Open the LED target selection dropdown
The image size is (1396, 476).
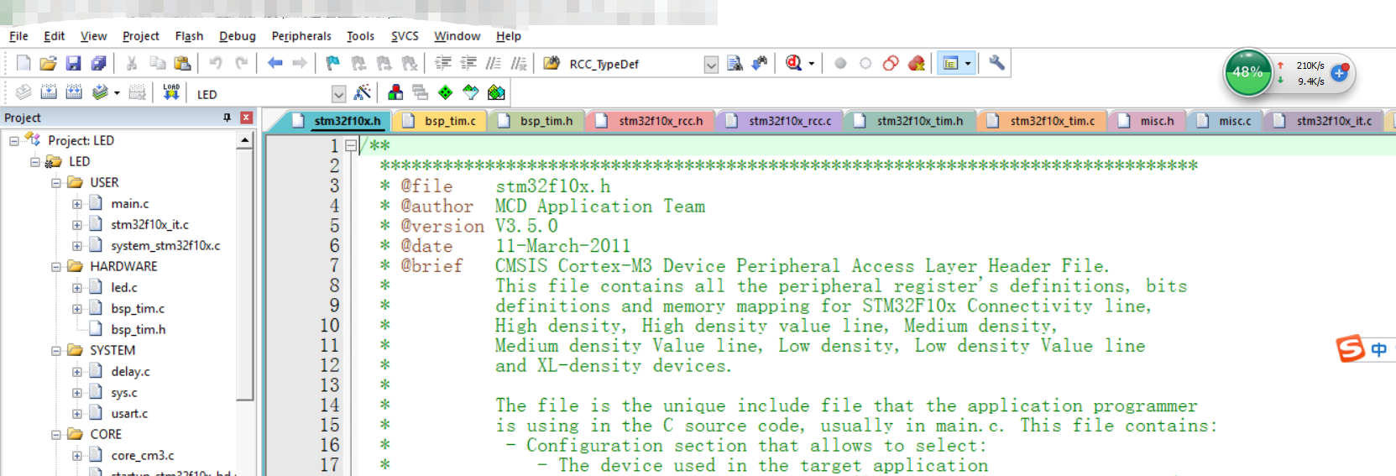[x=338, y=94]
